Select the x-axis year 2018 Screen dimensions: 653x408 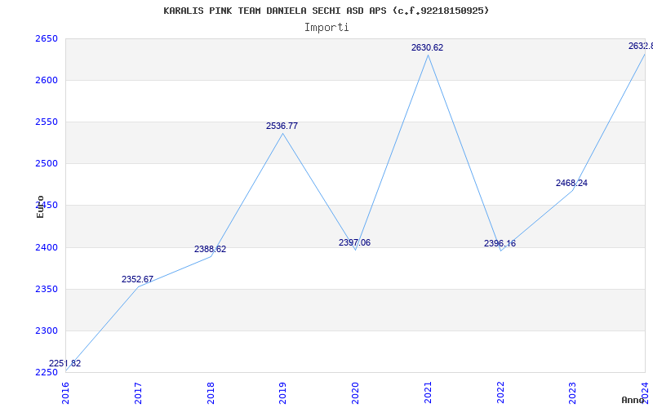[x=211, y=393]
